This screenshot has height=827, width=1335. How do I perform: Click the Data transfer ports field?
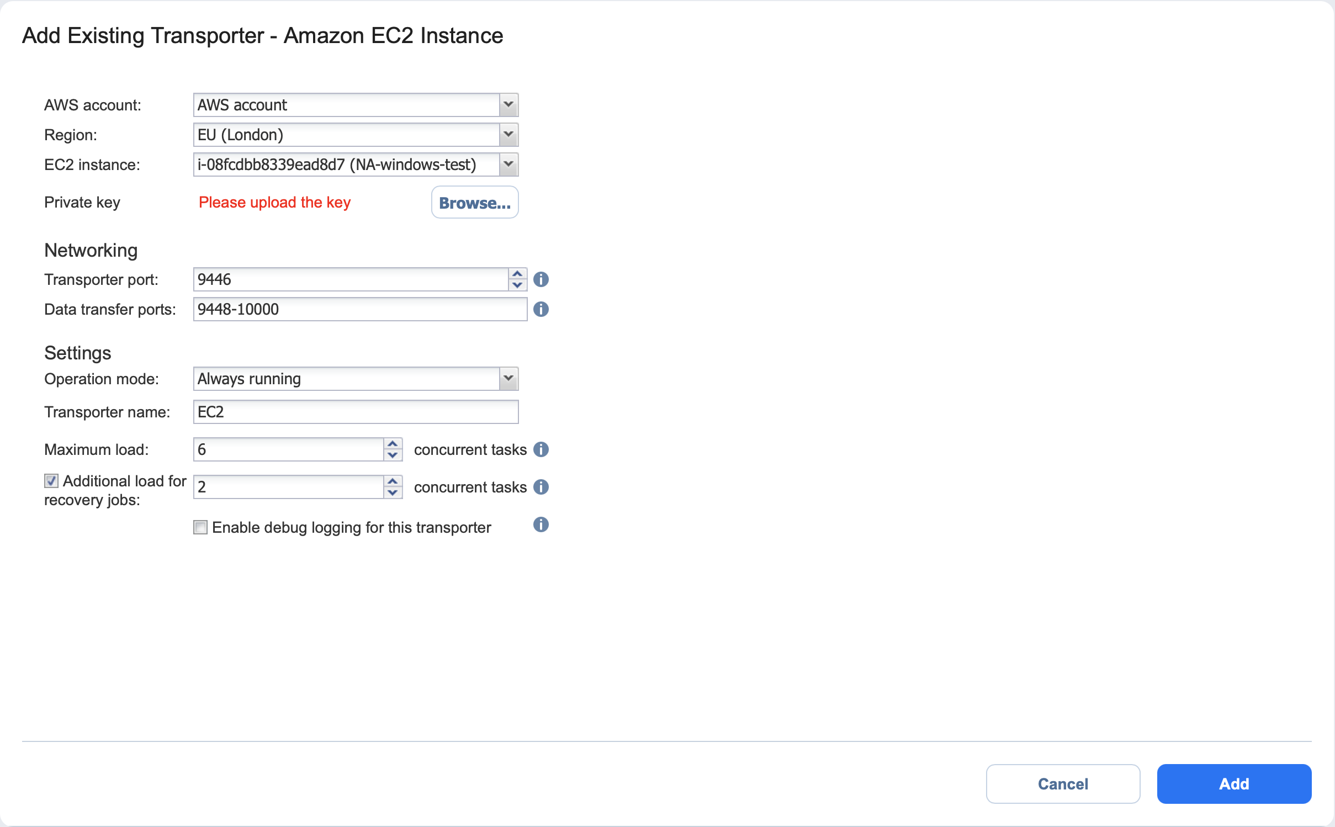[x=359, y=309]
